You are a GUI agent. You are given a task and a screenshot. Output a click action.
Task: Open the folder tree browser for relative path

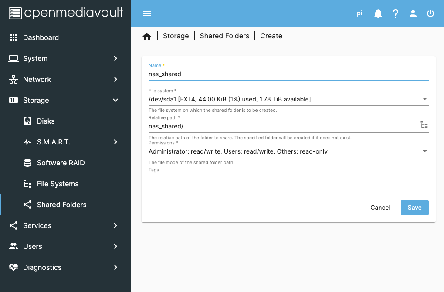(424, 124)
